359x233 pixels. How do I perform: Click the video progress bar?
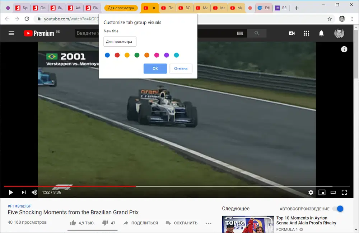(177, 186)
